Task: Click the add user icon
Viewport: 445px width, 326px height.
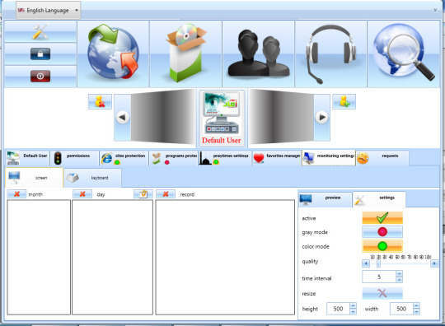Action: click(x=344, y=101)
